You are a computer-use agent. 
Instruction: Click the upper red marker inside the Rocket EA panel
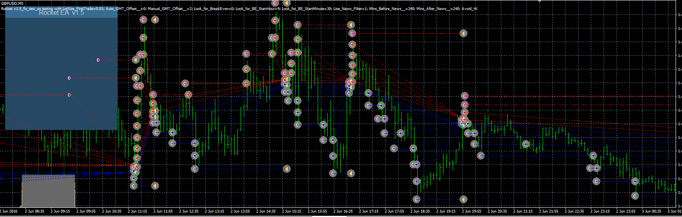(x=69, y=78)
